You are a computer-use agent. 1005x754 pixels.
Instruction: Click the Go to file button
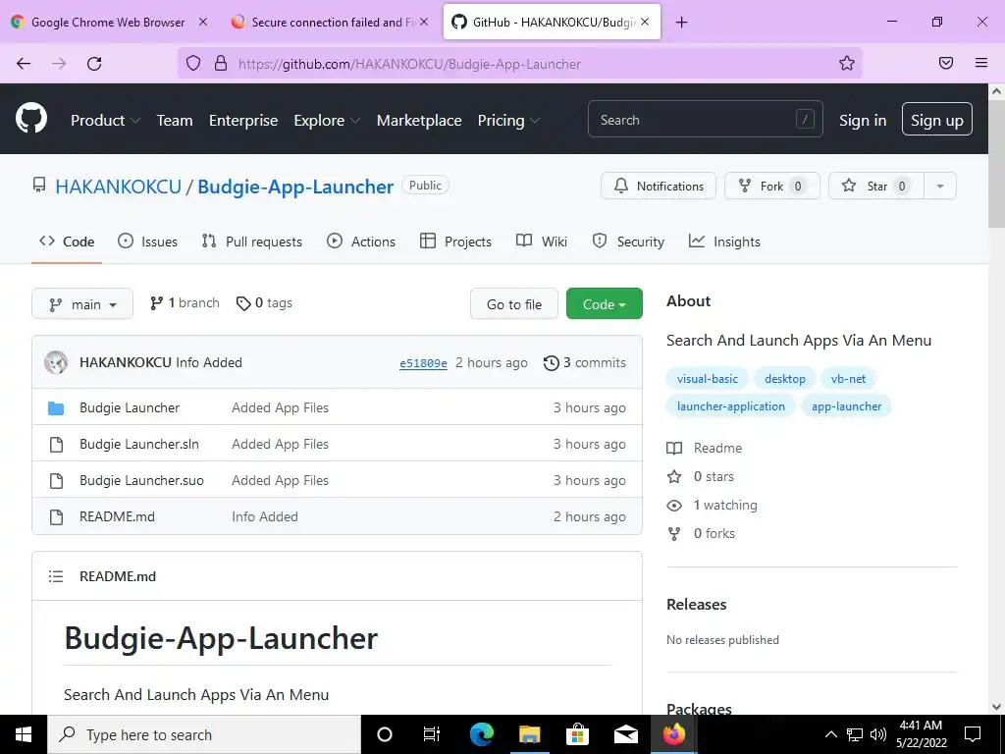point(514,304)
